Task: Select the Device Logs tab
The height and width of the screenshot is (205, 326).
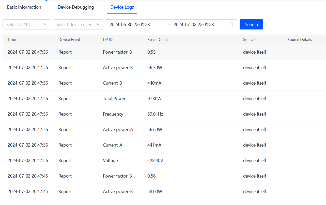Action: click(x=122, y=7)
